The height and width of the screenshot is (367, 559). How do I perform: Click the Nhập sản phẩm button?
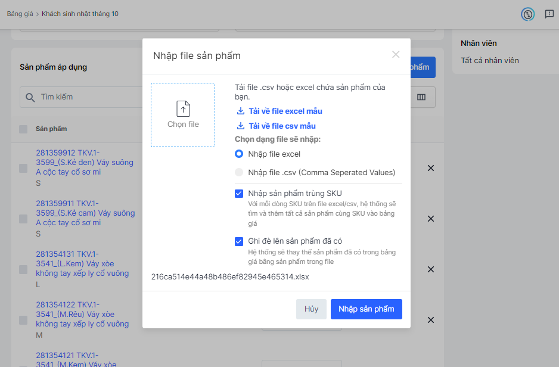(x=366, y=309)
